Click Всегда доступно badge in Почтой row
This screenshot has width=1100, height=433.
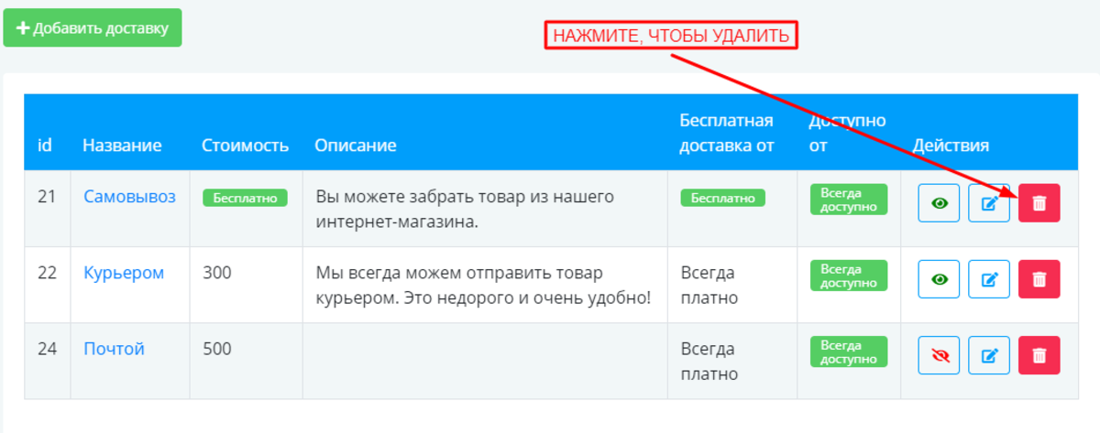pyautogui.click(x=849, y=352)
